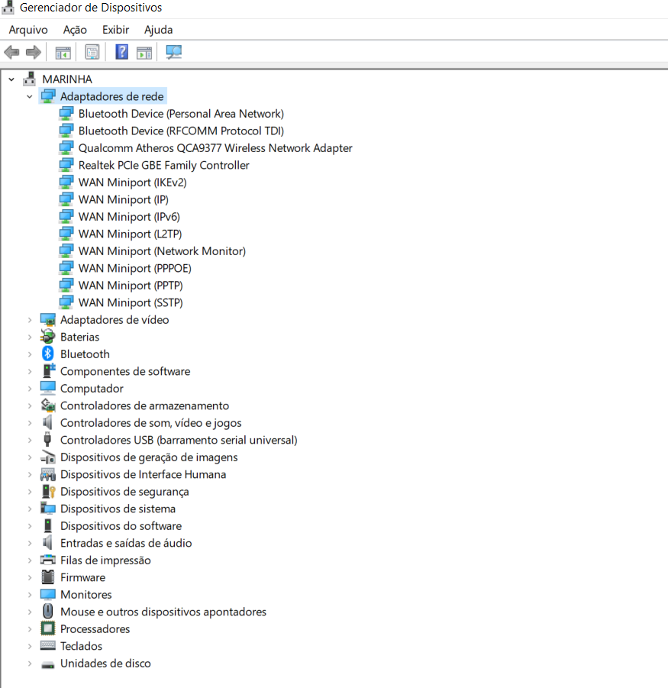Viewport: 668px width, 688px height.
Task: Click the Adaptadores de vídeo icon
Action: point(48,319)
